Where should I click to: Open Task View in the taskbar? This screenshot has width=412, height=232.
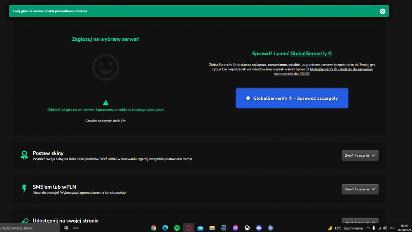pos(66,228)
